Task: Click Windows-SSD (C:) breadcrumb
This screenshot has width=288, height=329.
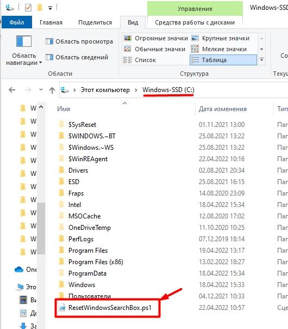Action: point(168,90)
